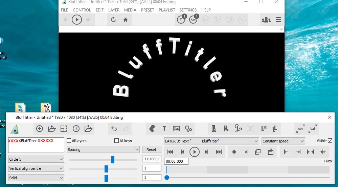Viewport: 338px width, 187px height.
Task: Open the Constant speed dropdown
Action: tap(283, 141)
